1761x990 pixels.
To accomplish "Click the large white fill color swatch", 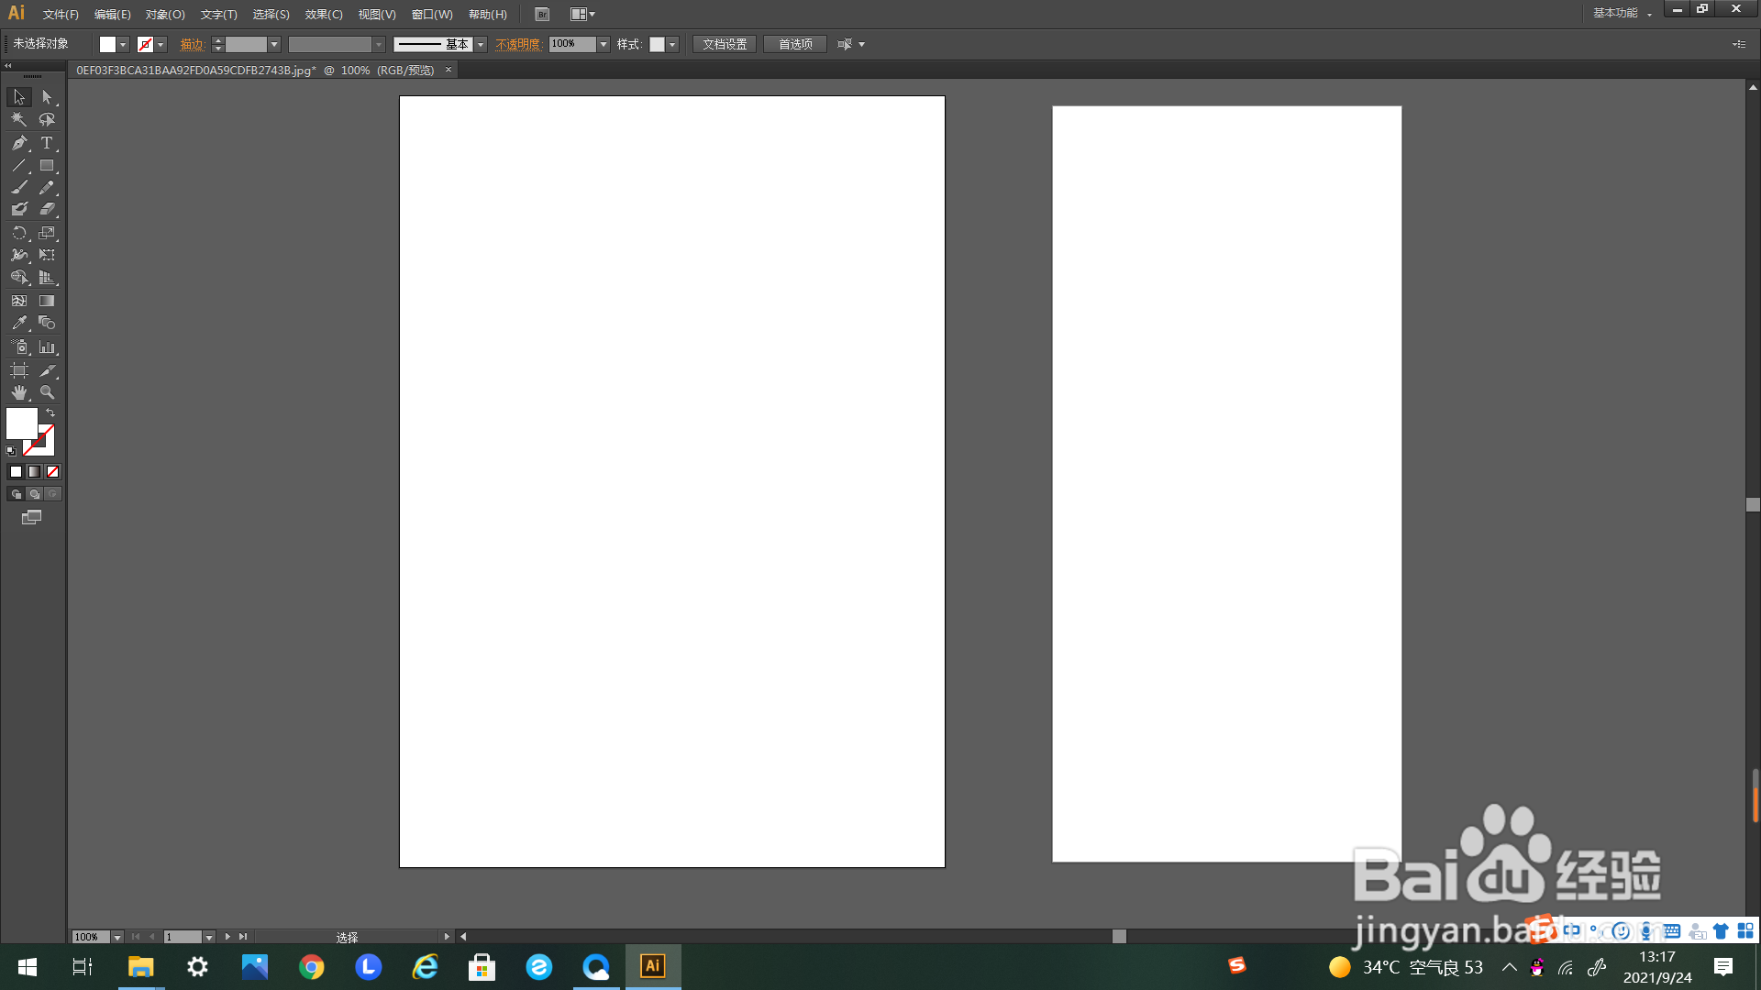I will click(21, 423).
